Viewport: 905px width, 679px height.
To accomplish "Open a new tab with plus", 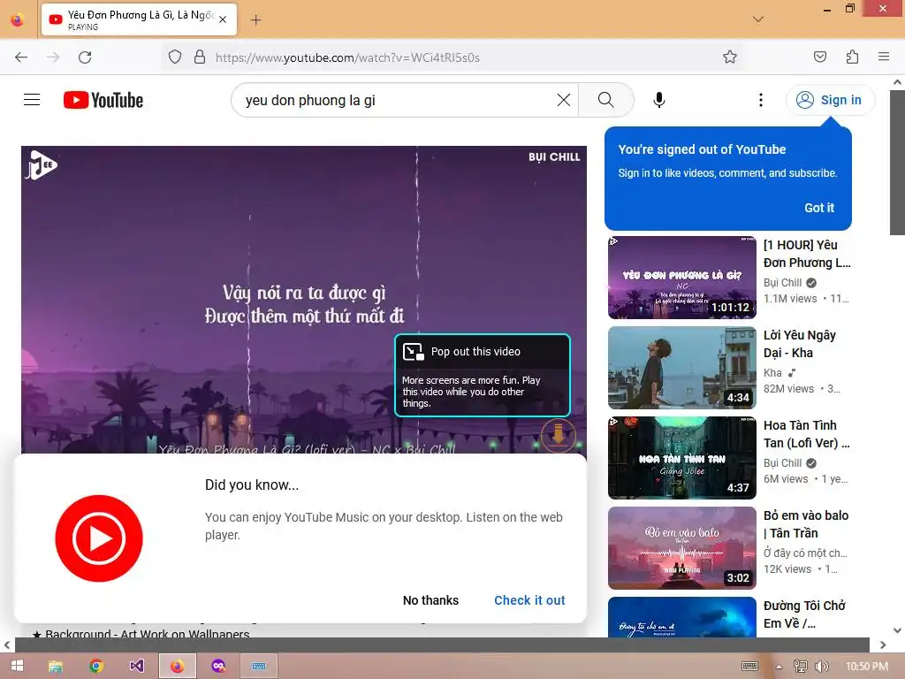I will point(255,20).
